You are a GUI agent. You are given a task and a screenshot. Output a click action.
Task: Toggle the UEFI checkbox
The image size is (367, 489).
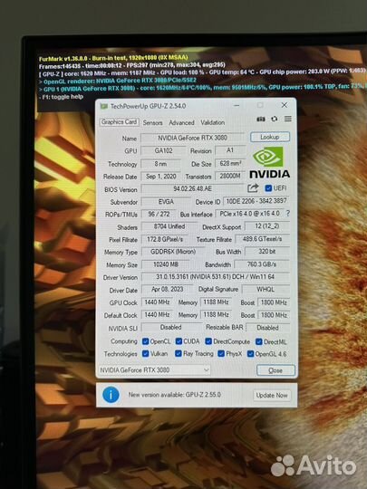point(268,188)
